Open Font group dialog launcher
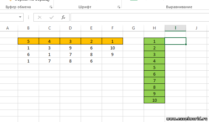 [119, 7]
